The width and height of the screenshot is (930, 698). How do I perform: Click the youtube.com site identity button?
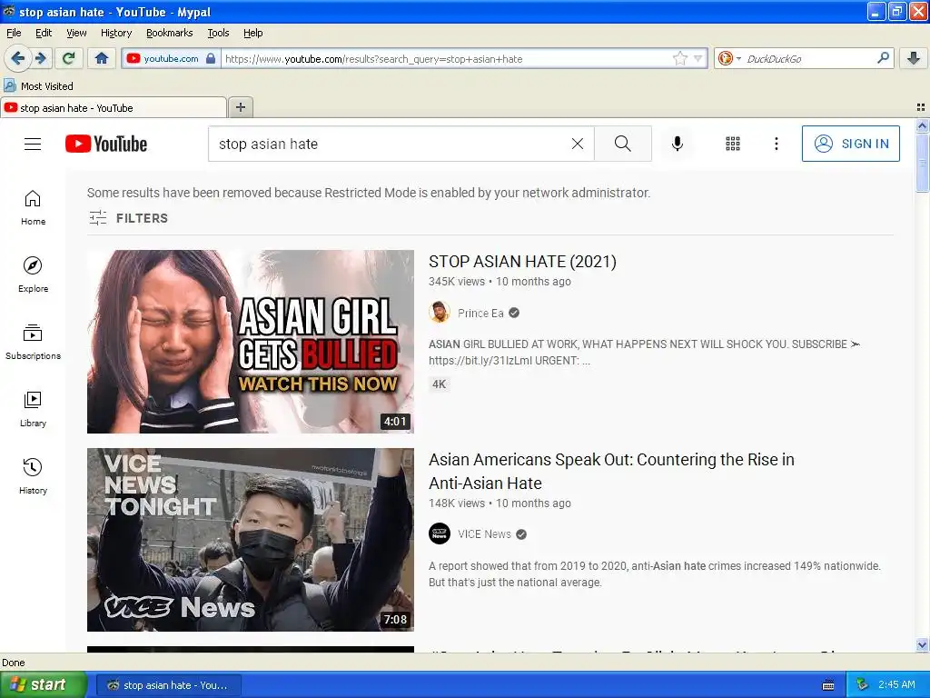coord(171,58)
